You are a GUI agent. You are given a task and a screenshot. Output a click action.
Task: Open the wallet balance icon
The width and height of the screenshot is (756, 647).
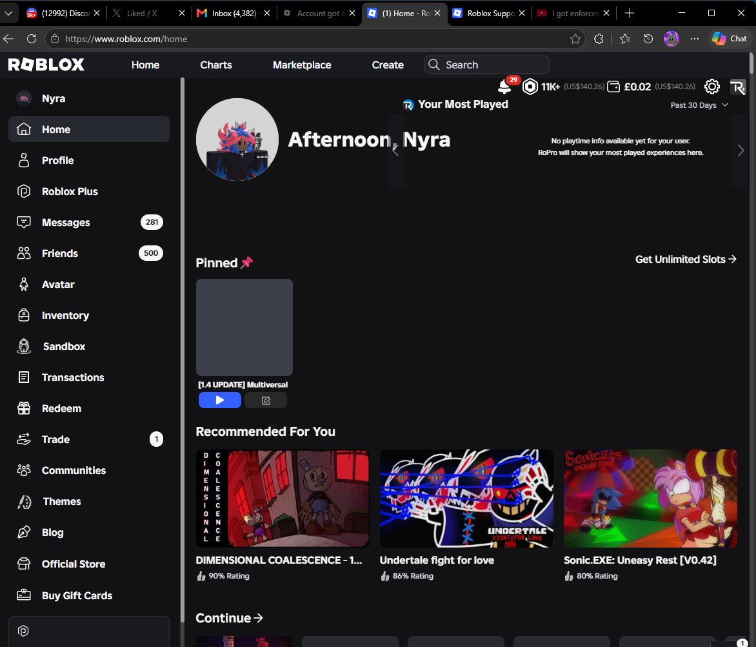coord(613,87)
